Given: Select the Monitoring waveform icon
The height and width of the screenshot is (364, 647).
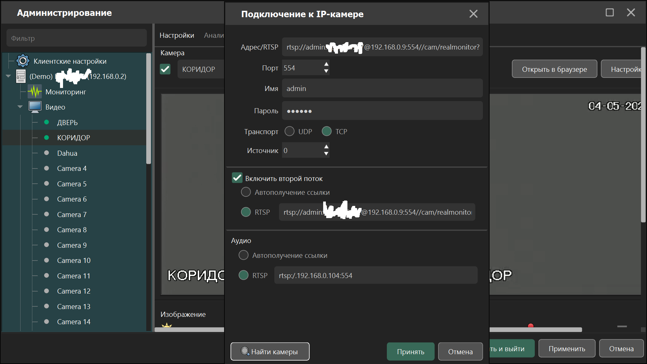Looking at the screenshot, I should tap(34, 92).
